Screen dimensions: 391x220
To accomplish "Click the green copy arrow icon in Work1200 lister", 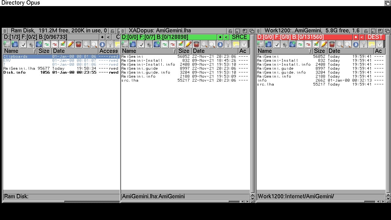I will tap(300, 44).
